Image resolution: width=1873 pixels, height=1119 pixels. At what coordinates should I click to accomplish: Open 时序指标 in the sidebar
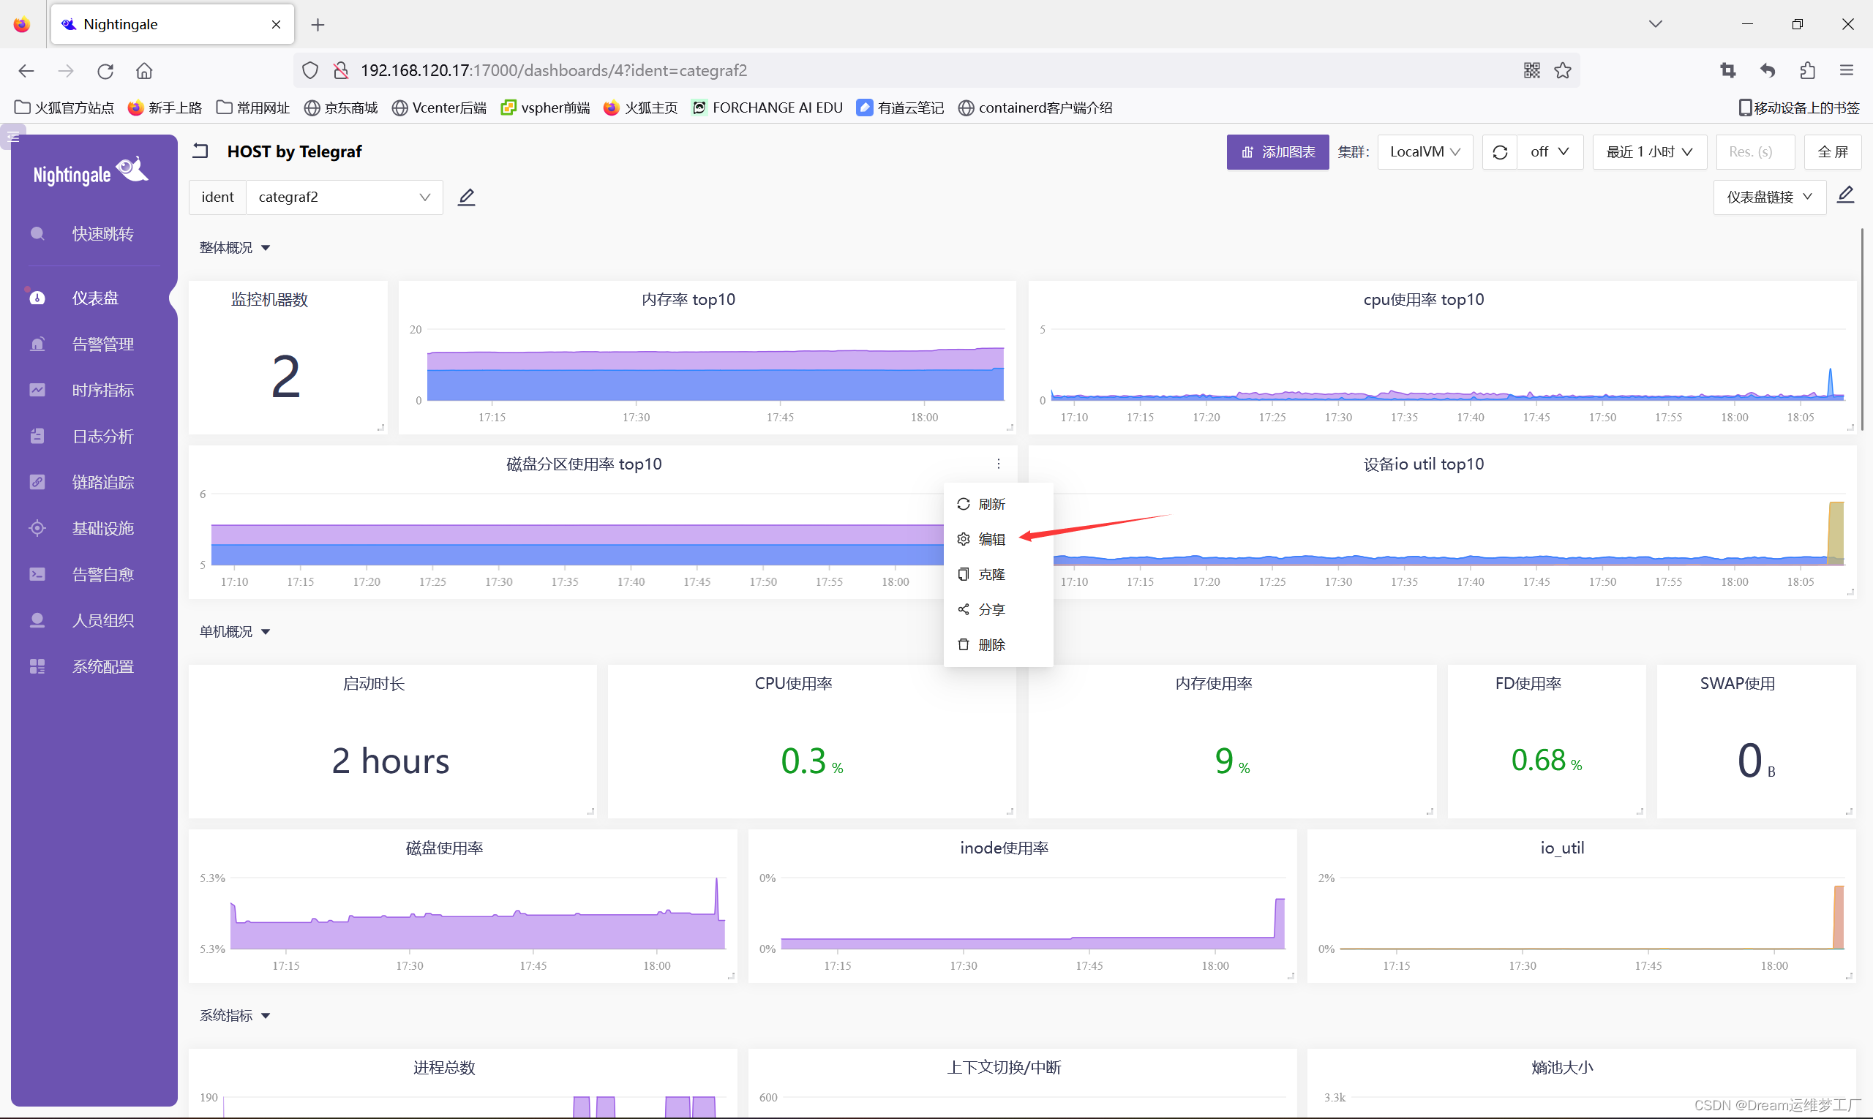point(102,390)
